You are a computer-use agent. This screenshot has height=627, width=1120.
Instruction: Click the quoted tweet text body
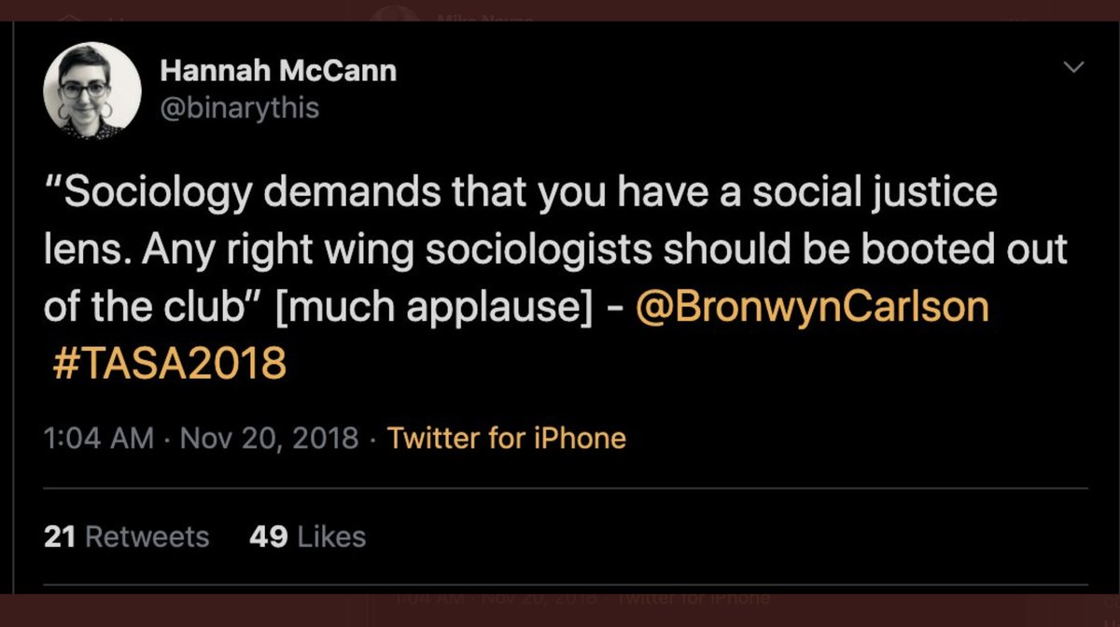(x=523, y=250)
